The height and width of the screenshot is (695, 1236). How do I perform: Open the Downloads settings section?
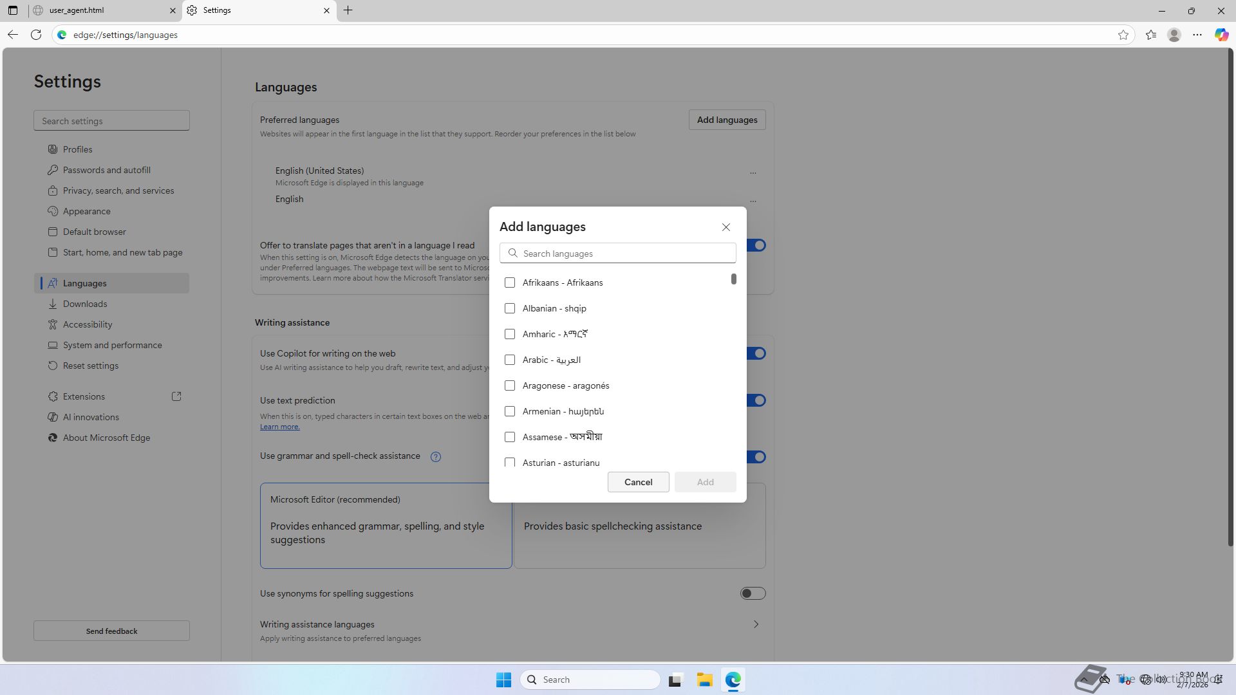(85, 304)
